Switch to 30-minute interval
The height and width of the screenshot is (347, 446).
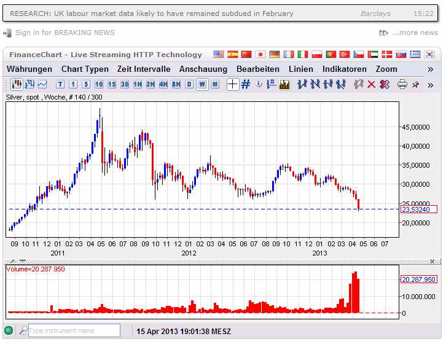(125, 85)
